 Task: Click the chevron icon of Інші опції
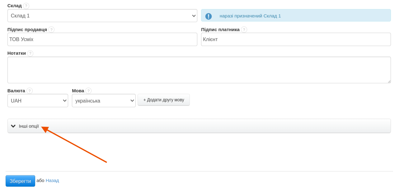(x=13, y=126)
